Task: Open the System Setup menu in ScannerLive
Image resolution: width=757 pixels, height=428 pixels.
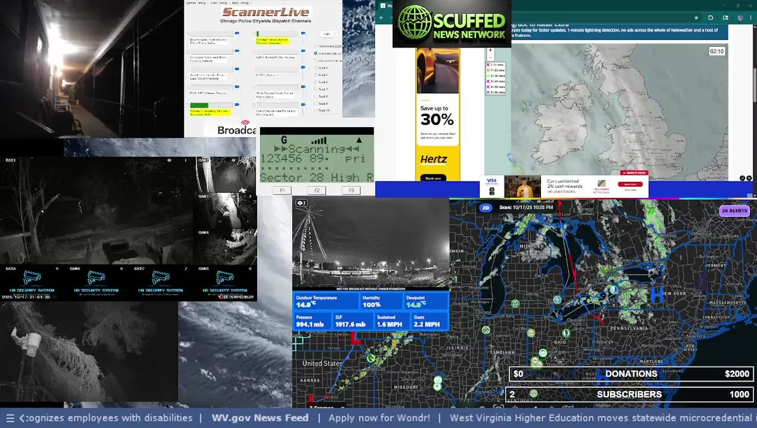Action: click(196, 3)
